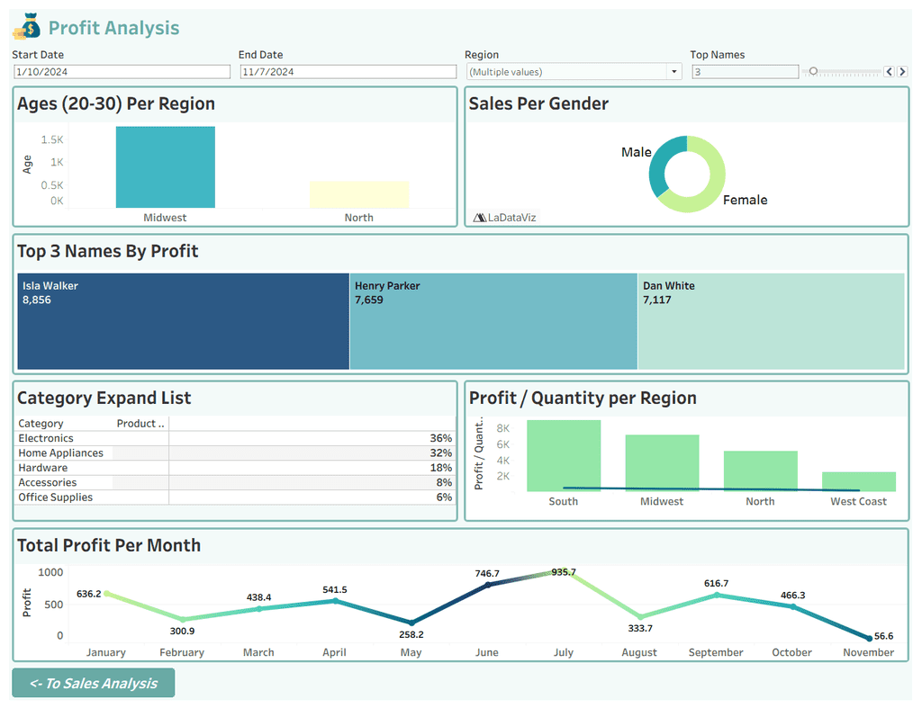Image resolution: width=922 pixels, height=708 pixels.
Task: Click the Total Profit Per Month heading
Action: click(109, 545)
